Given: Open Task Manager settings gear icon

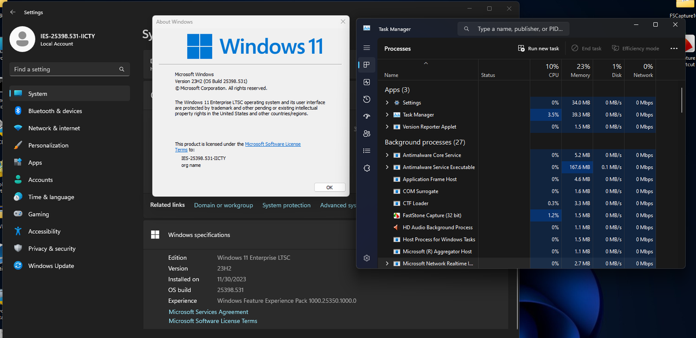Looking at the screenshot, I should pyautogui.click(x=366, y=258).
